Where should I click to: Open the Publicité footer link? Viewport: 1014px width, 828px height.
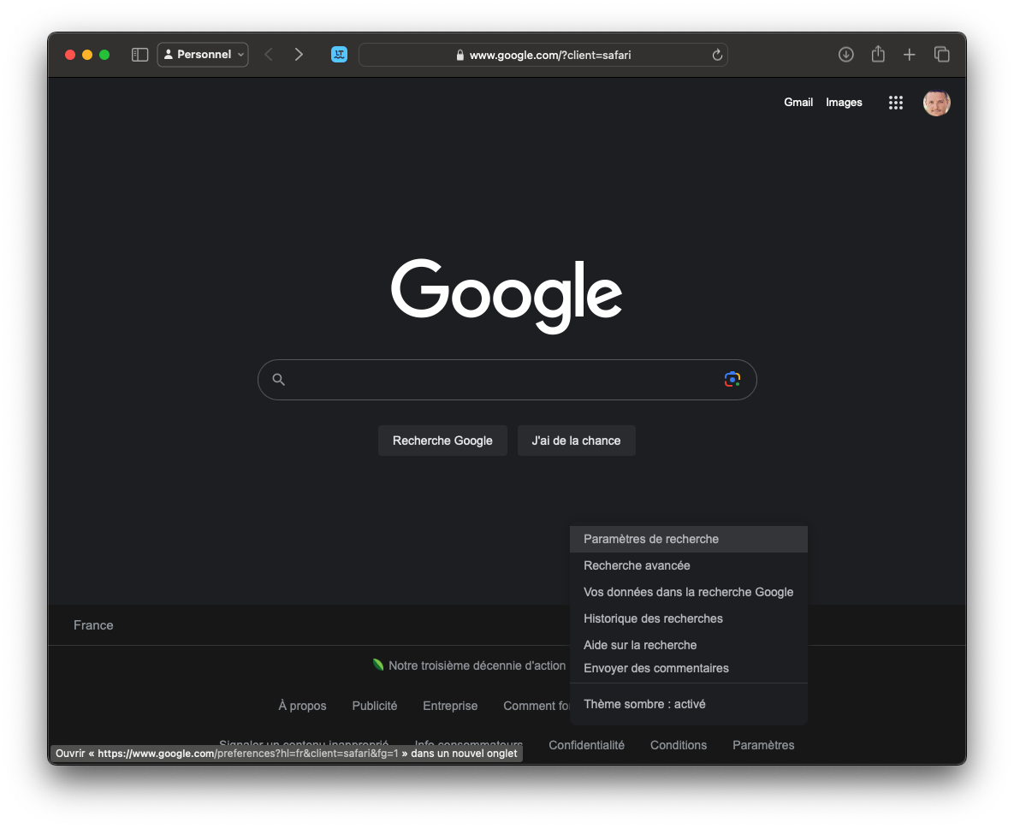click(375, 706)
